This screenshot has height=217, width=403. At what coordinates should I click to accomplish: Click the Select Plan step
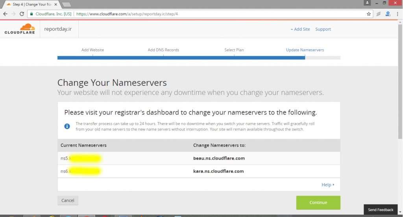[234, 50]
